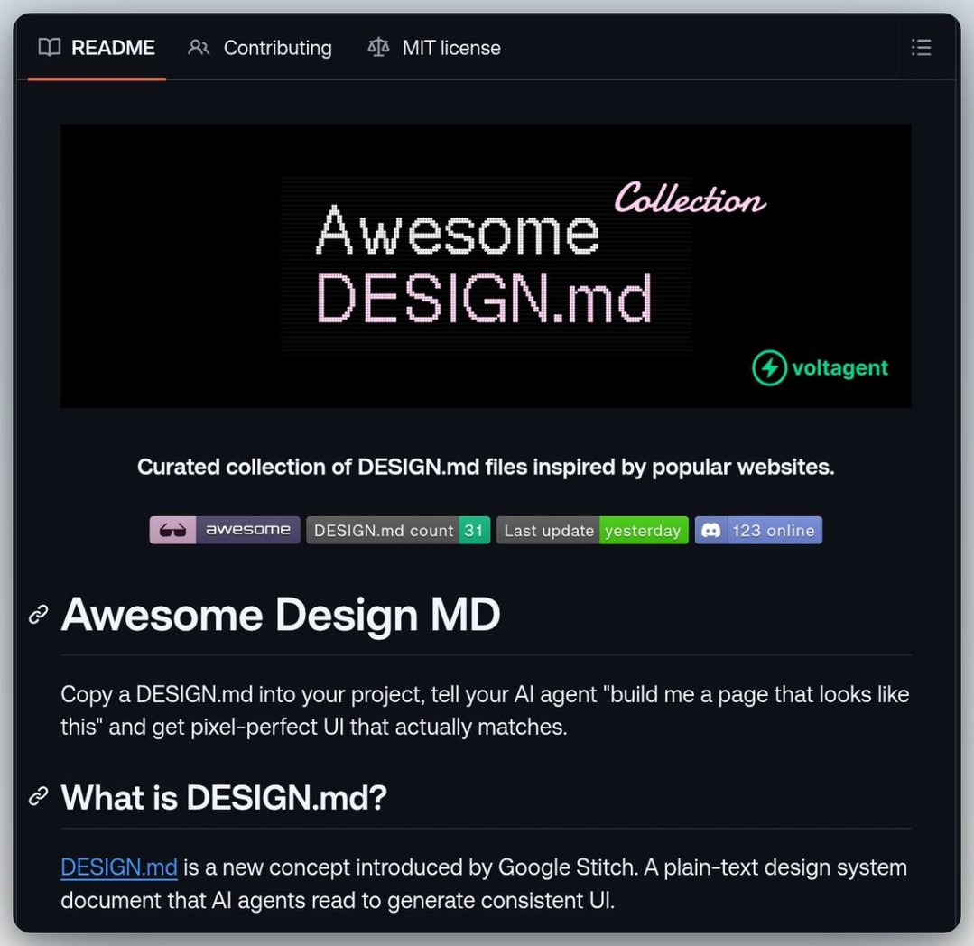Viewport: 974px width, 946px height.
Task: Open the MIT license tab
Action: click(x=434, y=48)
